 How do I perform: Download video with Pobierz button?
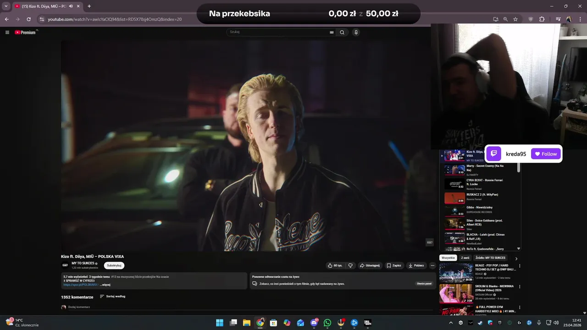[x=416, y=265]
